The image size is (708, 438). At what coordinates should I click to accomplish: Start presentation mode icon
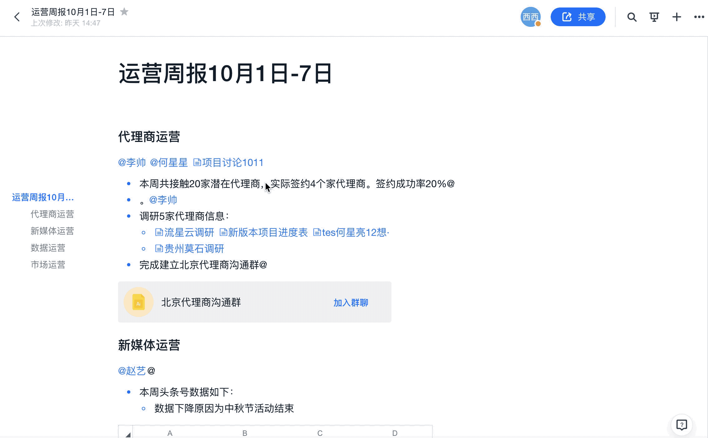click(x=654, y=17)
